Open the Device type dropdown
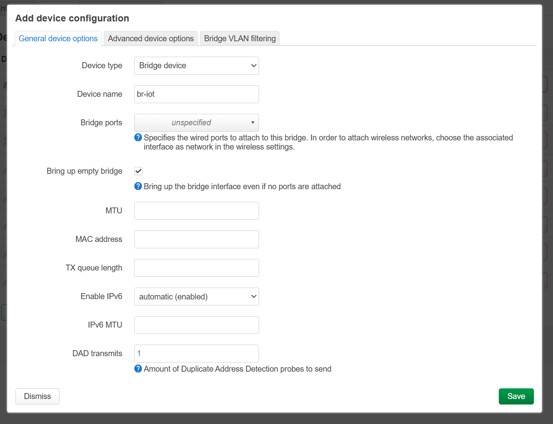 click(196, 66)
